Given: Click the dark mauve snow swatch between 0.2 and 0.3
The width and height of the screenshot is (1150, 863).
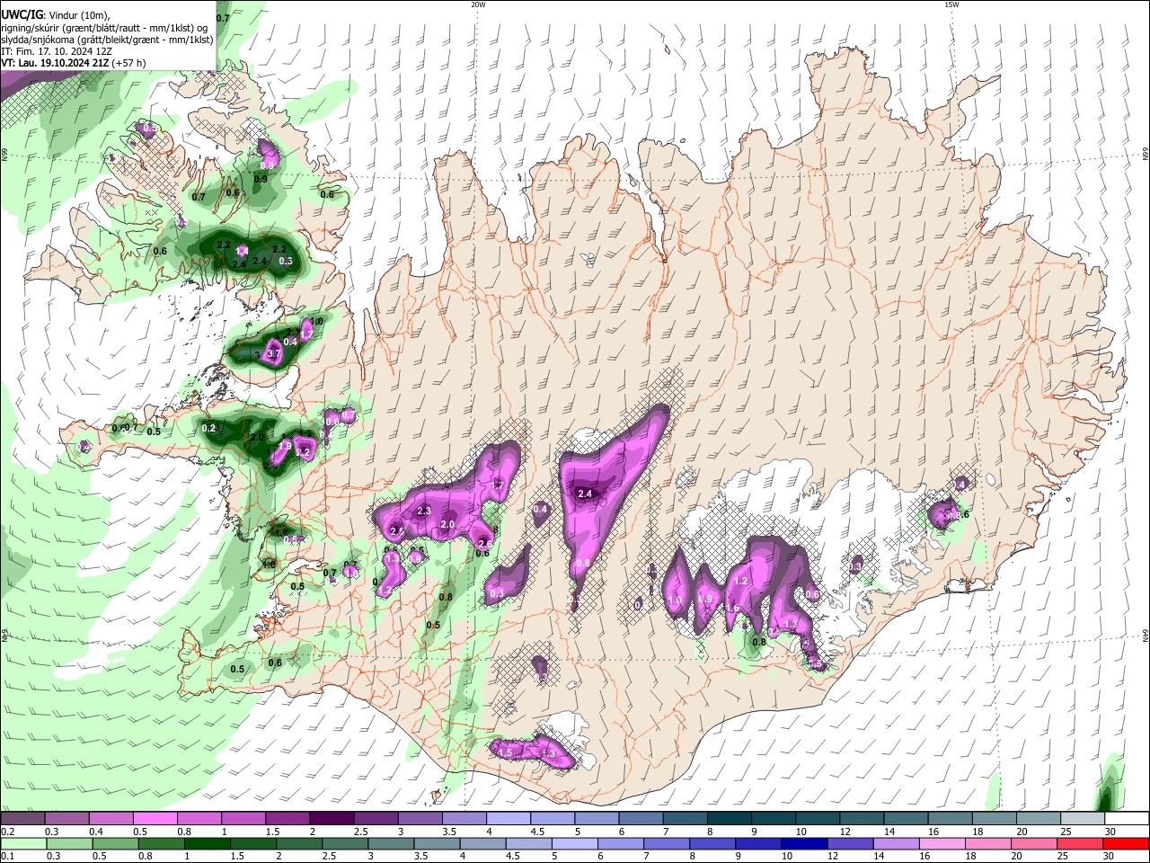Looking at the screenshot, I should (x=22, y=819).
